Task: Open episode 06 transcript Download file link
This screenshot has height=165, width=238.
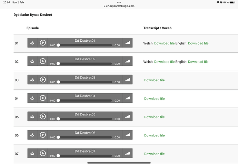Action: tap(155, 135)
